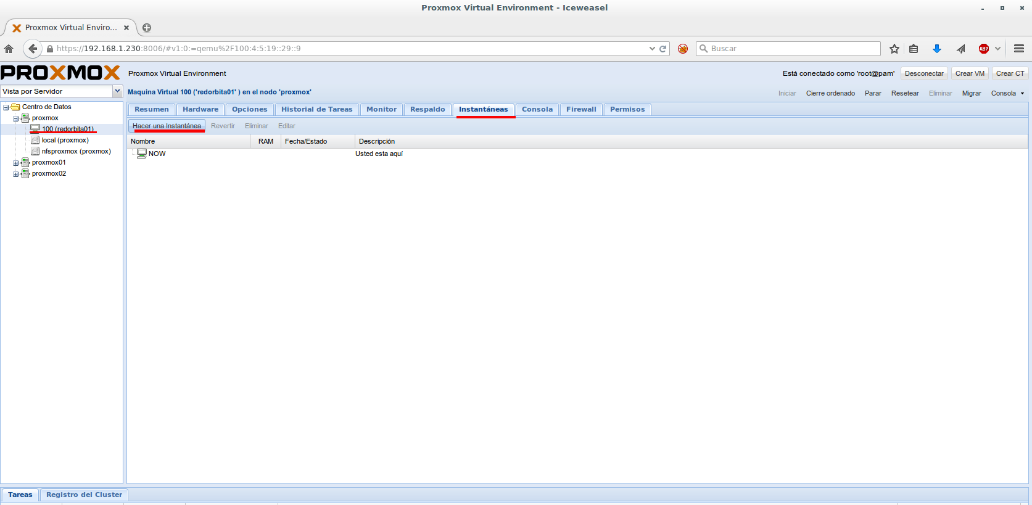The height and width of the screenshot is (505, 1032).
Task: Click Hacer una Instantánea button
Action: coord(167,126)
